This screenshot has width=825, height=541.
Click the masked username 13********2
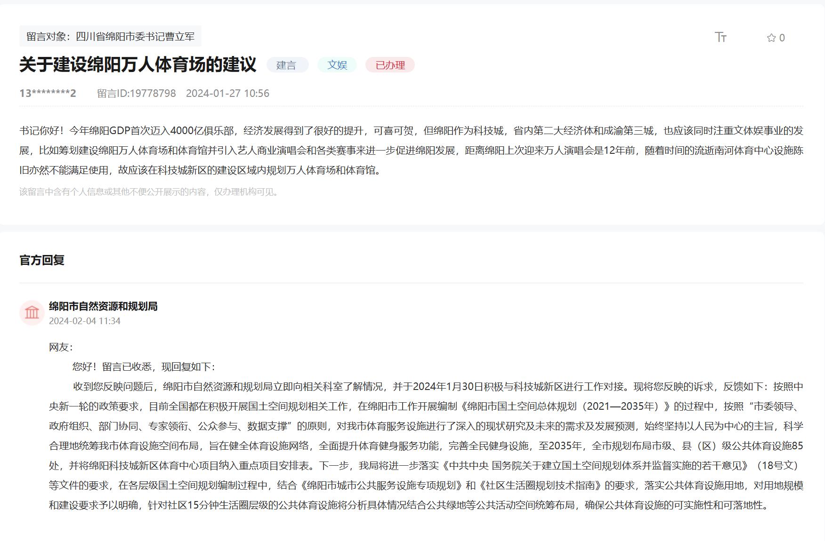click(x=48, y=93)
